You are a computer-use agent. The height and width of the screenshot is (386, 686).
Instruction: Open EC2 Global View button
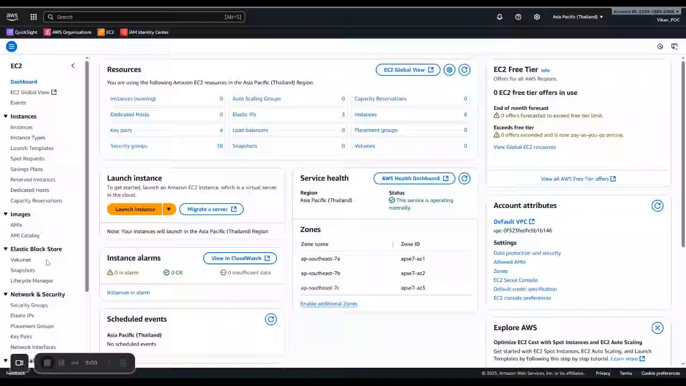[x=408, y=70]
